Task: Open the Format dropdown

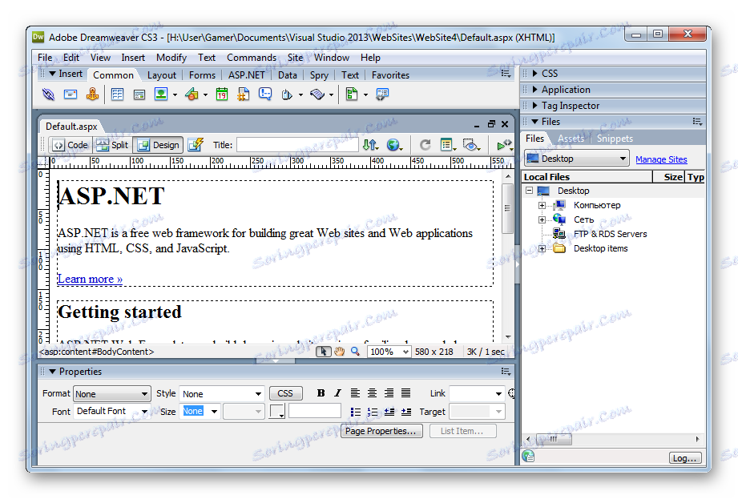Action: [111, 393]
